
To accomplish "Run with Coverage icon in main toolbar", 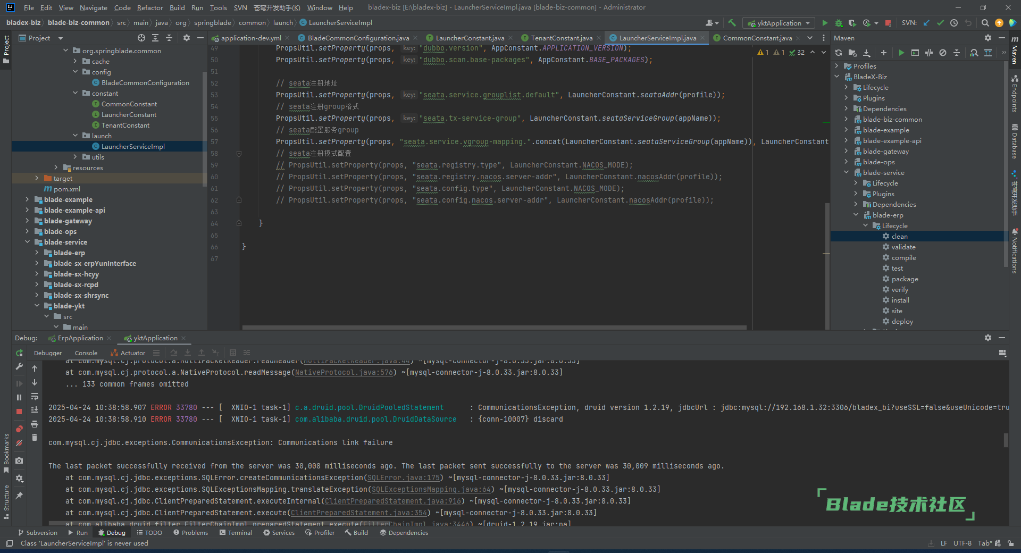I will click(x=852, y=23).
